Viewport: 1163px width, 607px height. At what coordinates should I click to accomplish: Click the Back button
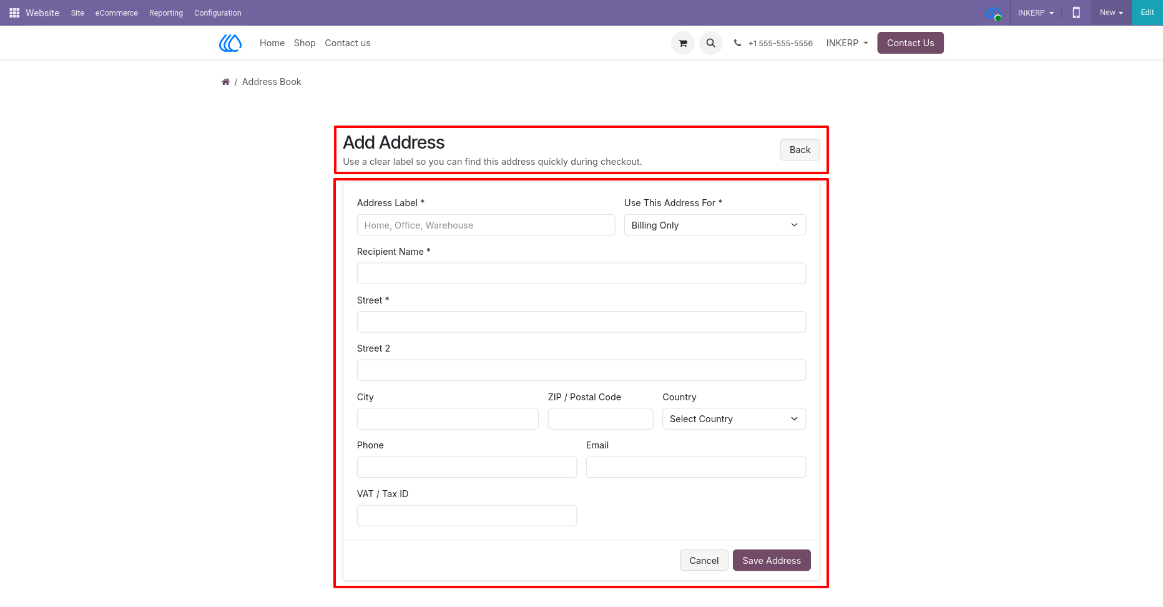click(800, 150)
